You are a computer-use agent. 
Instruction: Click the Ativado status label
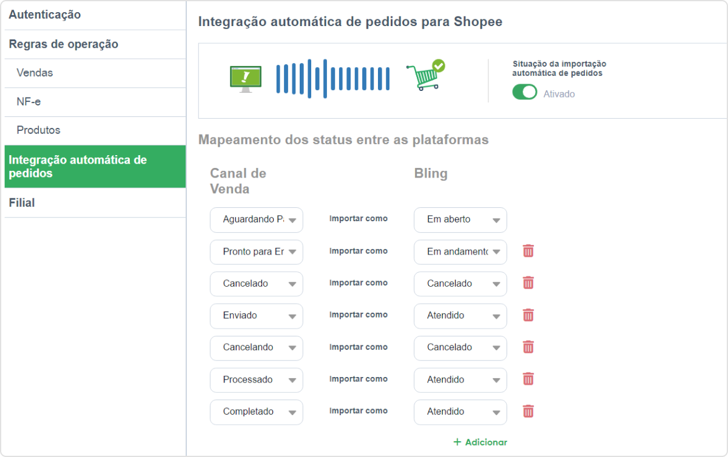(559, 94)
